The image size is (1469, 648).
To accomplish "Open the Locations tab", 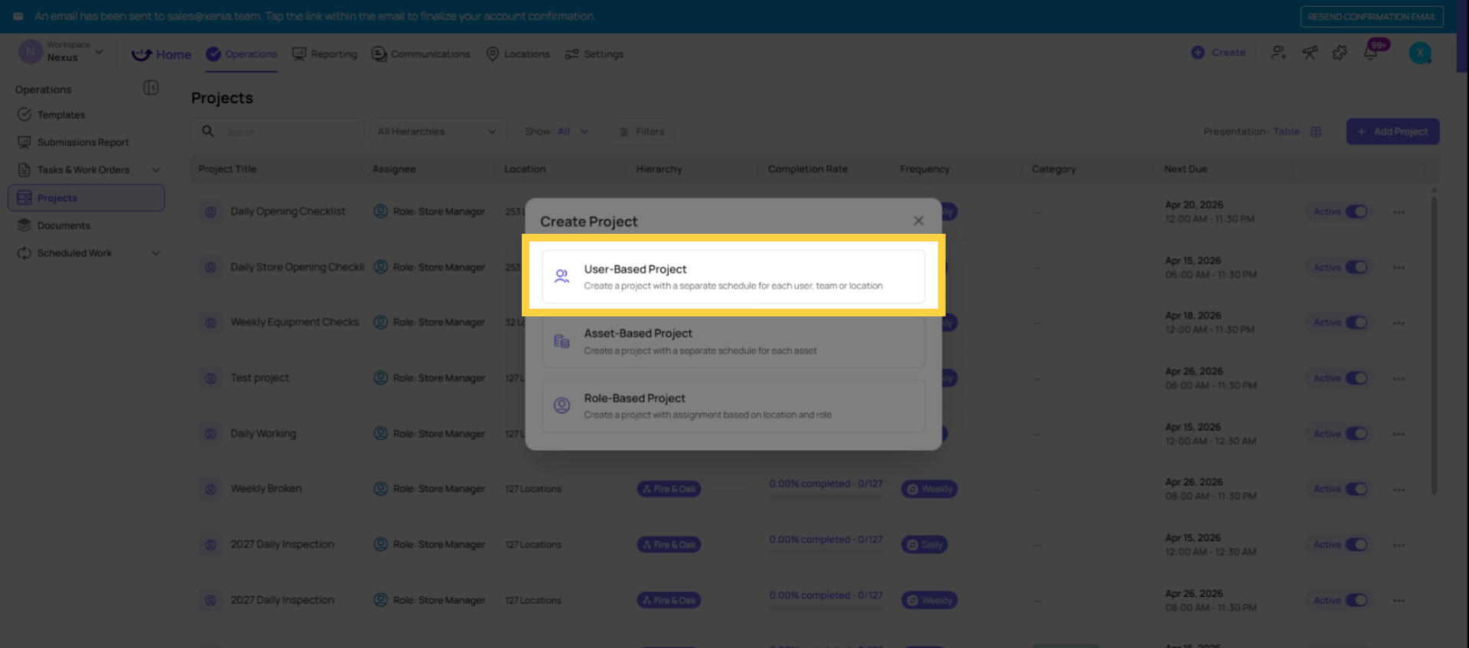I will pyautogui.click(x=518, y=54).
